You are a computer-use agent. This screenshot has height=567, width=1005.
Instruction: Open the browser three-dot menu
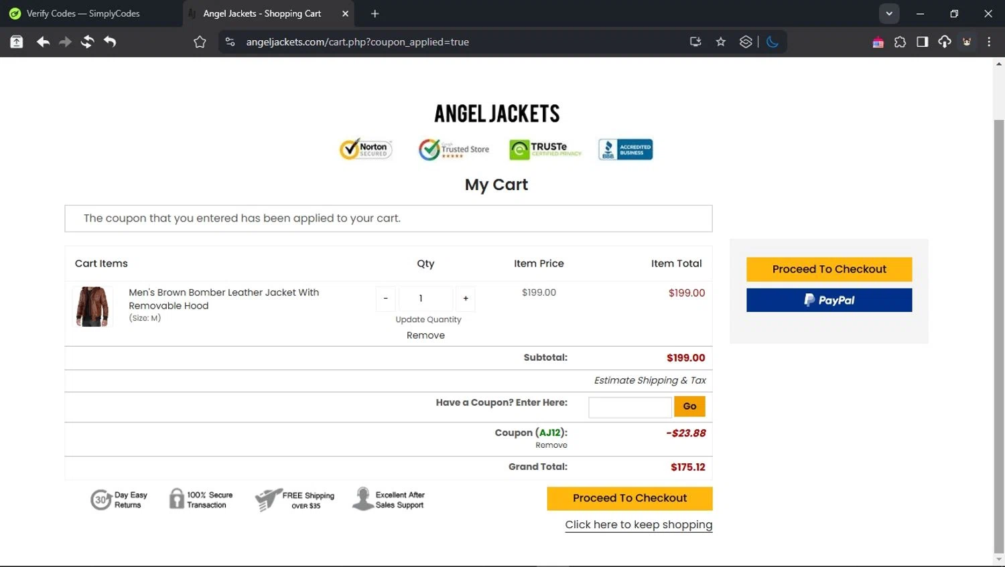point(989,42)
